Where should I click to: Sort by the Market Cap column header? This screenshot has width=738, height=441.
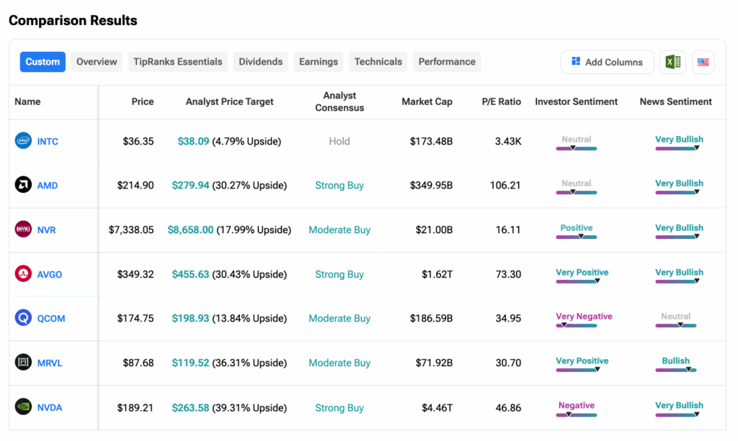(427, 101)
